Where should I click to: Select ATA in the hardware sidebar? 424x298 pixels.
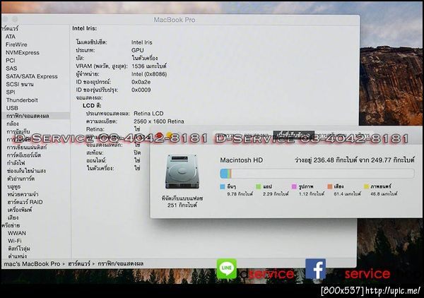tap(11, 37)
